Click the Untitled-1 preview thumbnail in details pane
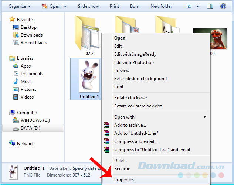 coord(13,172)
